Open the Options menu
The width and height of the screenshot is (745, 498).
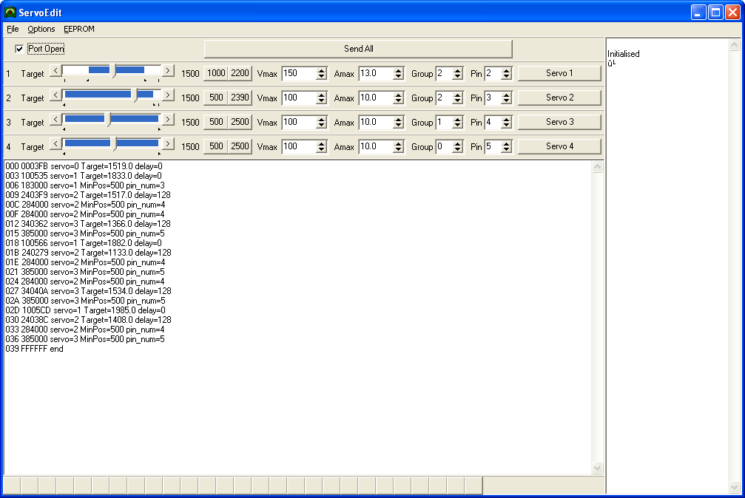tap(41, 29)
